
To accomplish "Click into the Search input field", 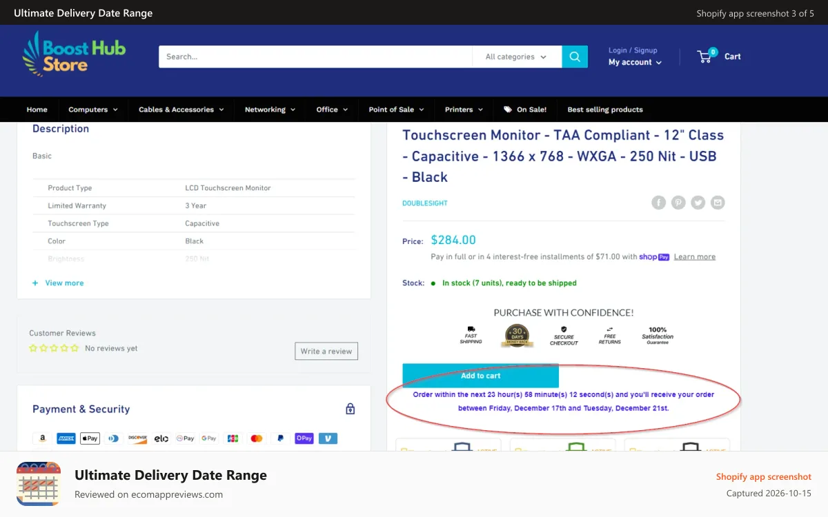I will (x=315, y=57).
